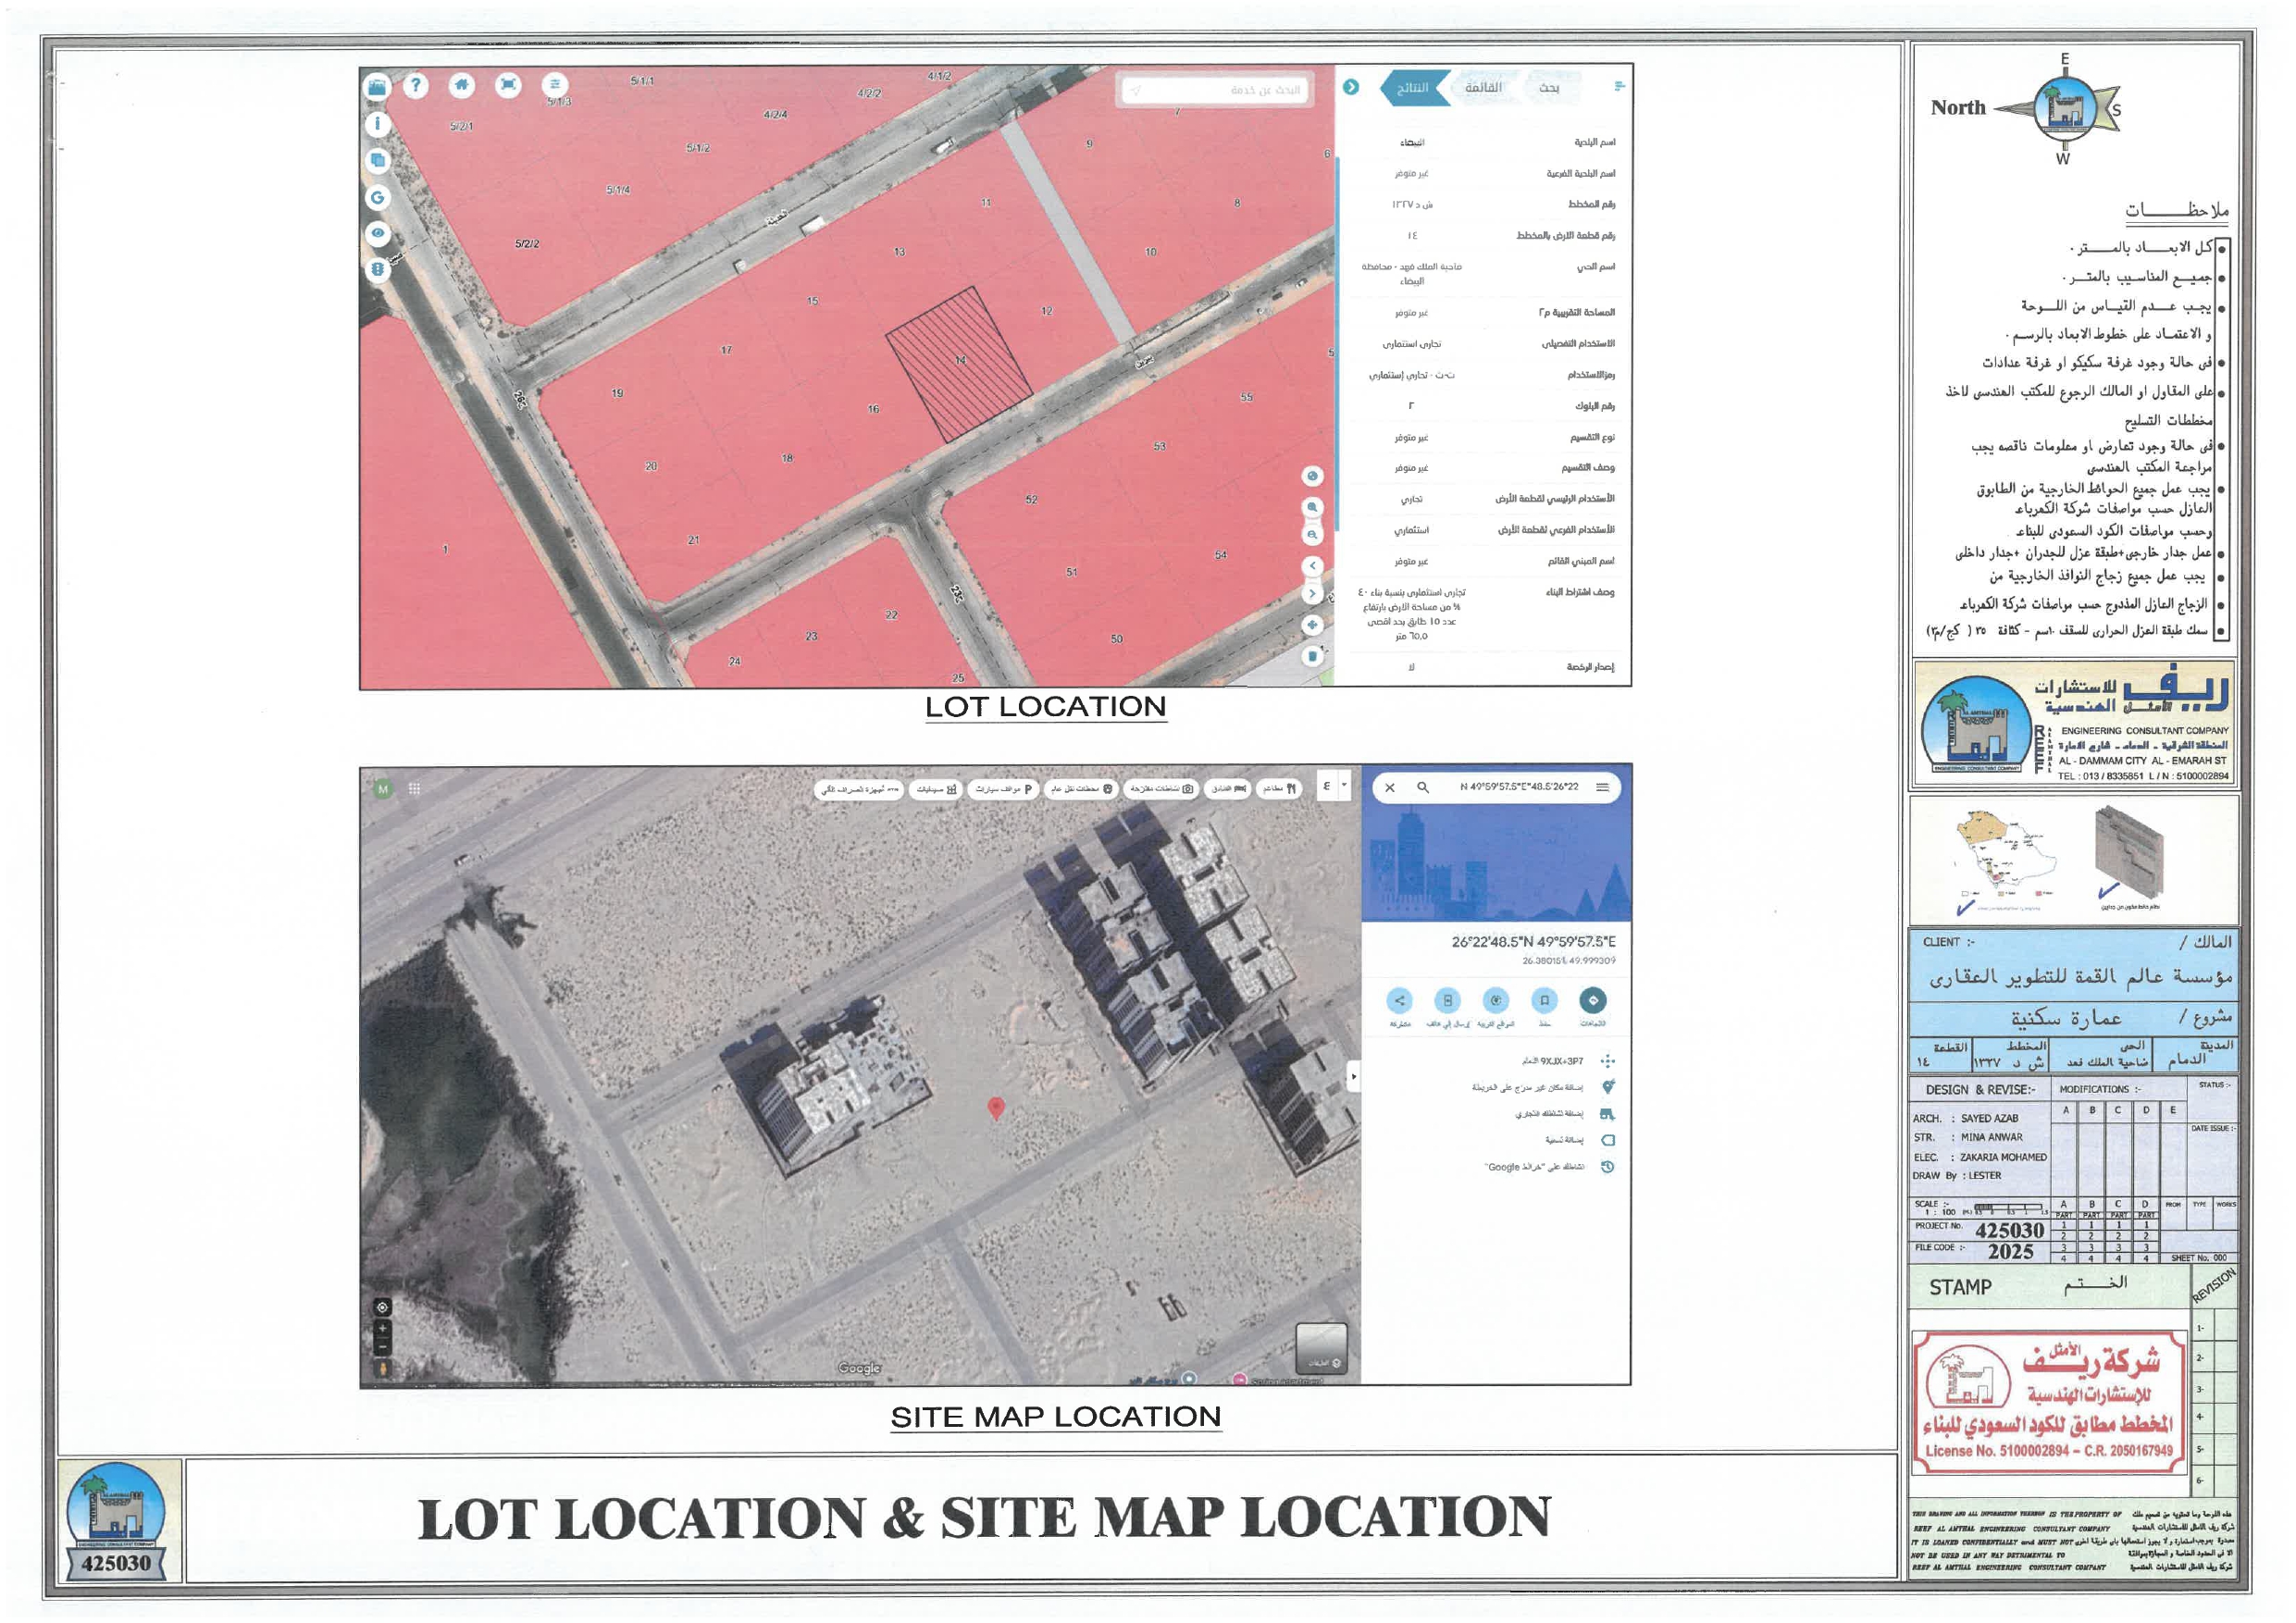
Task: Open Google apps grid icon on map
Action: pyautogui.click(x=414, y=789)
